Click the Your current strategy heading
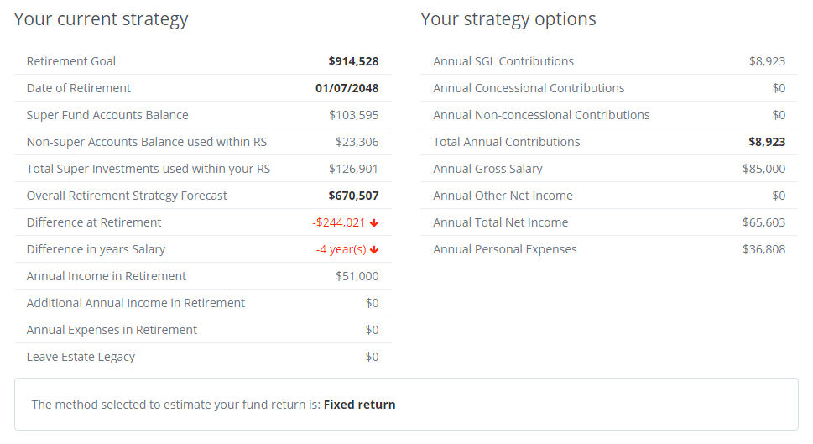 tap(101, 19)
